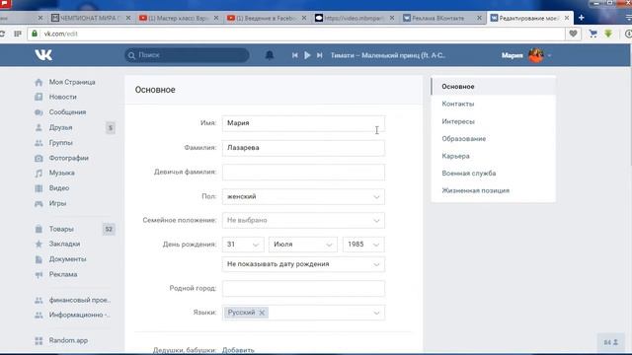The width and height of the screenshot is (632, 355).
Task: Remove the Русский language tag
Action: (262, 313)
